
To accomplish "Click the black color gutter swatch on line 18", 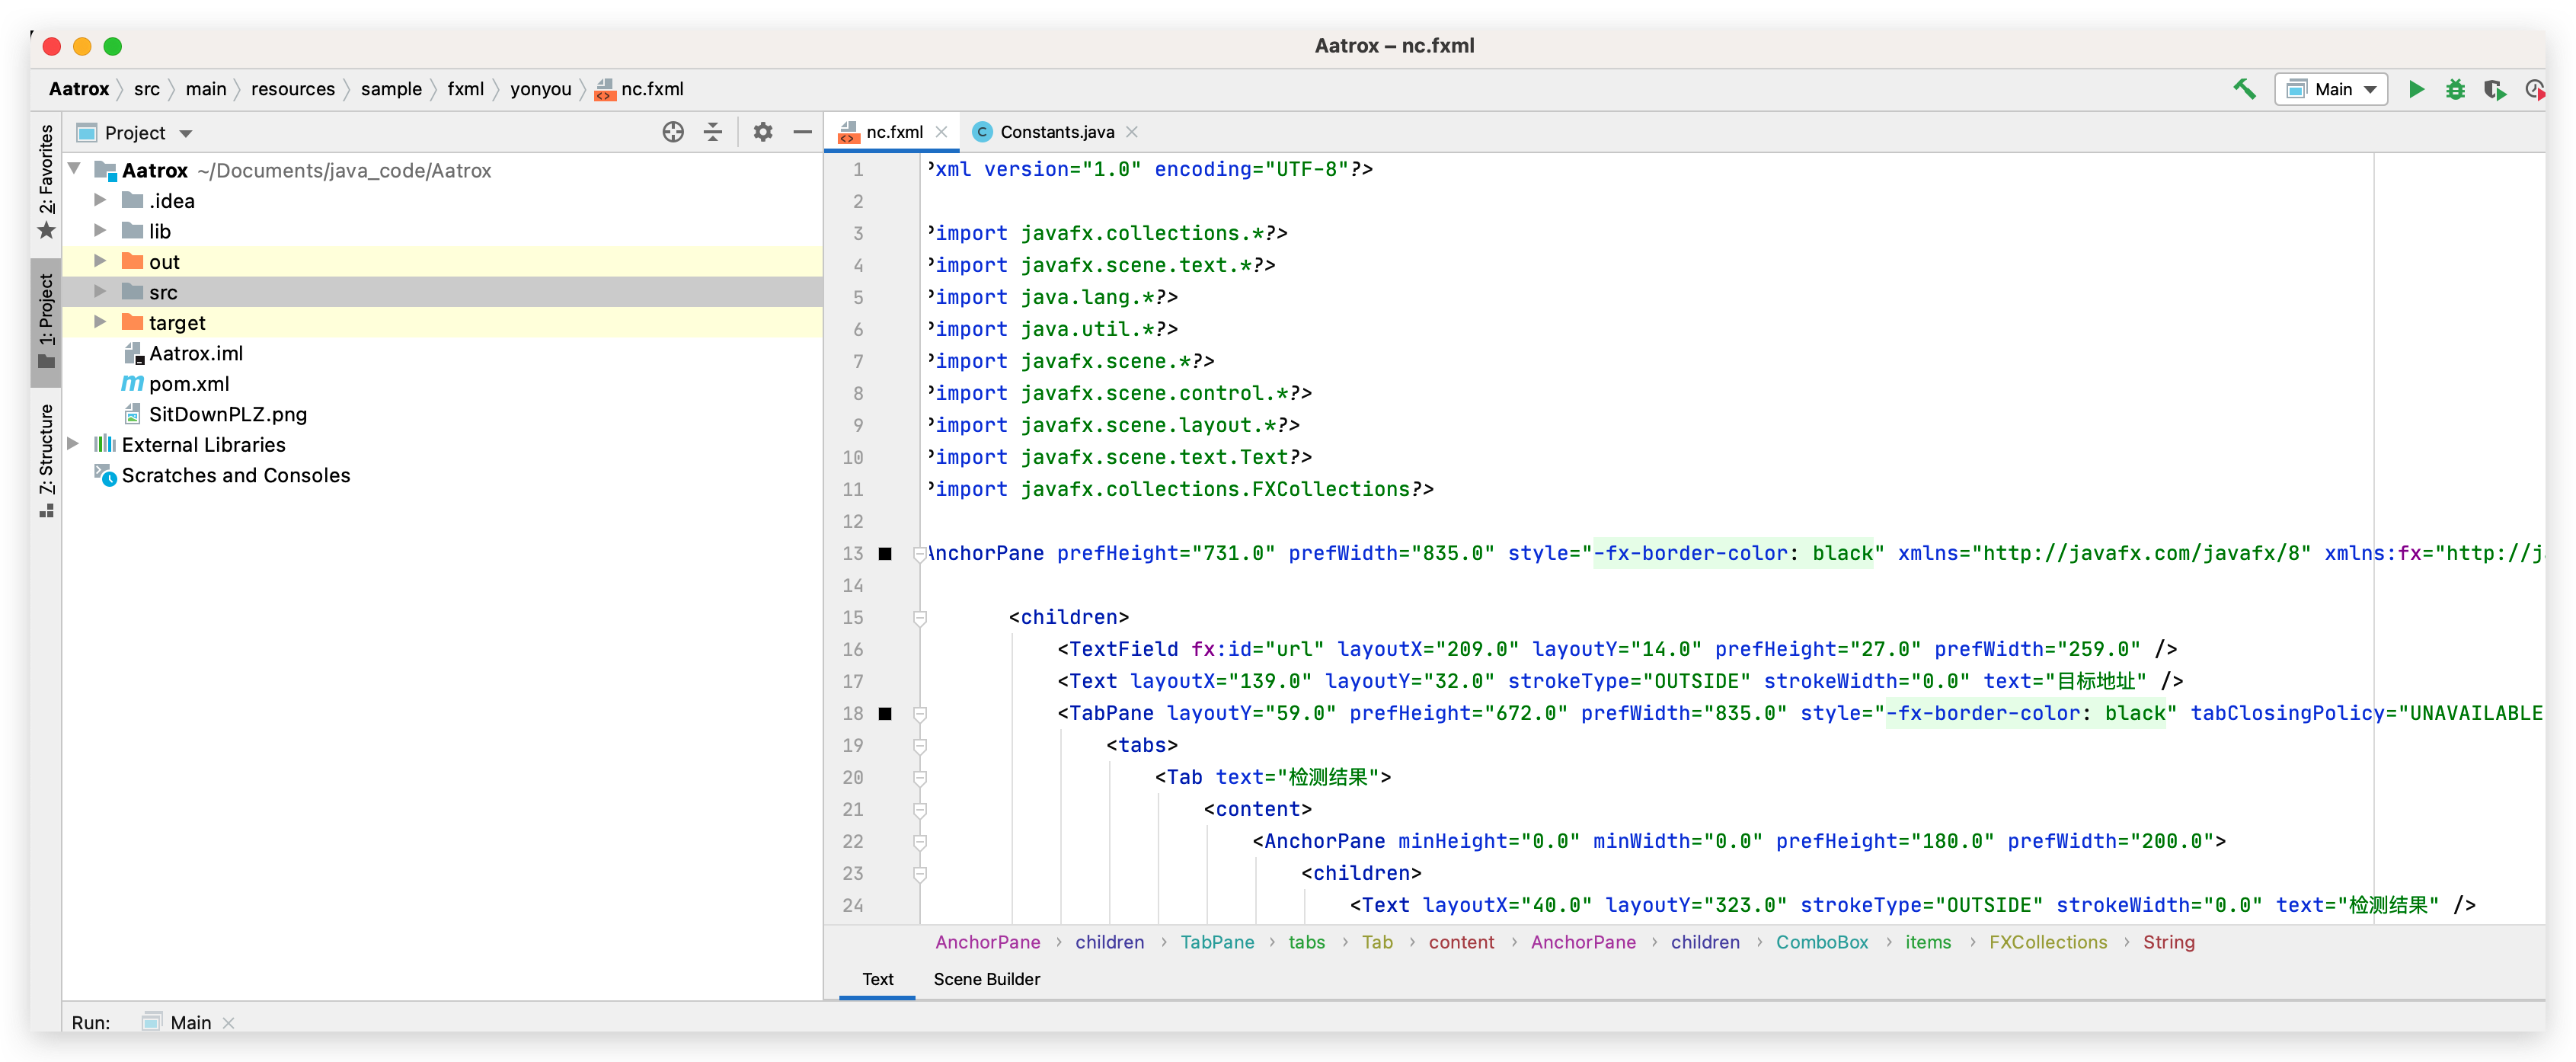I will point(885,713).
